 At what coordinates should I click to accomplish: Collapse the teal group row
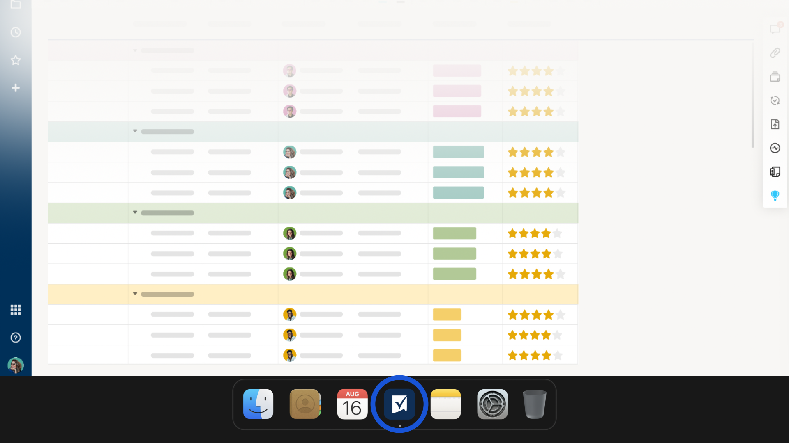coord(135,131)
